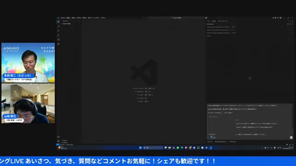Open the Local environment dropdown below chat

[x=210, y=142]
